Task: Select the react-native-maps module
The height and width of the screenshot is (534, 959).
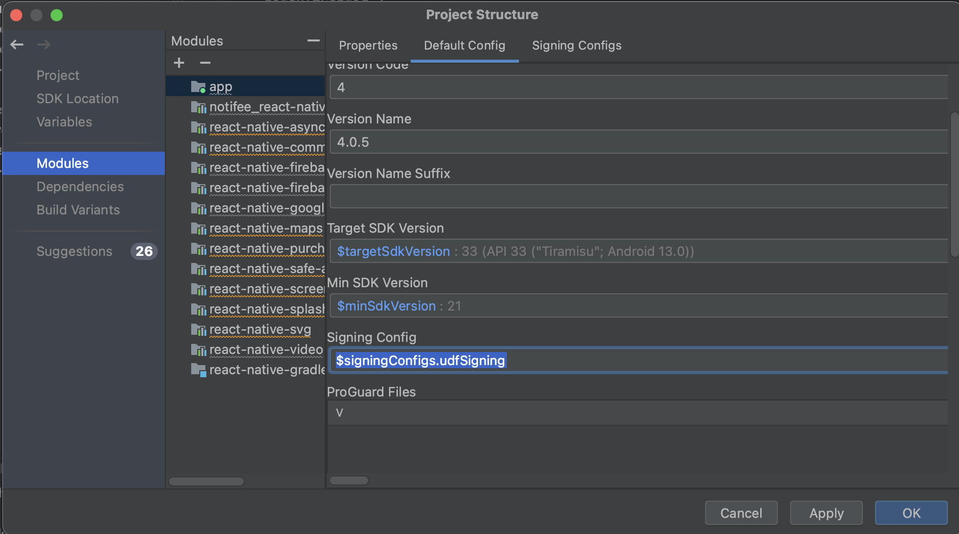Action: 266,229
